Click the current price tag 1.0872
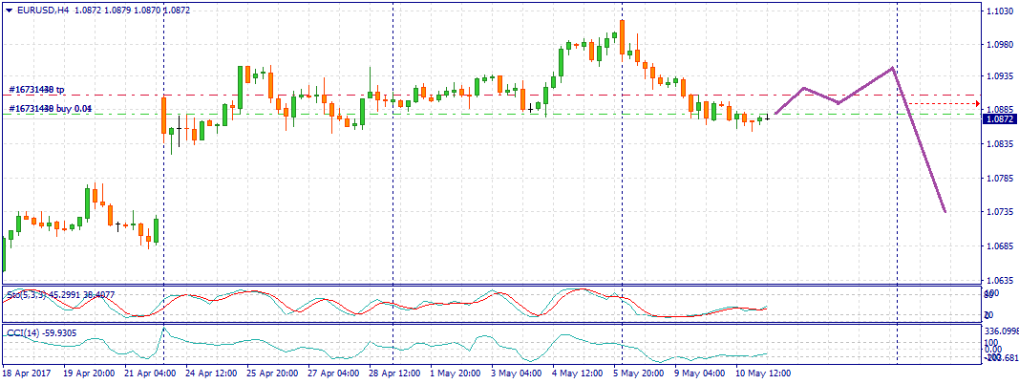This screenshot has width=1019, height=384. click(x=999, y=120)
